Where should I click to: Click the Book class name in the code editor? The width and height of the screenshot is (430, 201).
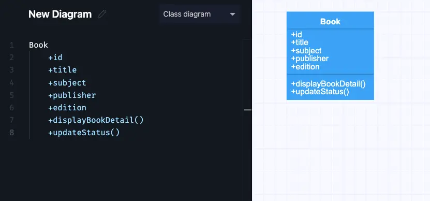38,45
